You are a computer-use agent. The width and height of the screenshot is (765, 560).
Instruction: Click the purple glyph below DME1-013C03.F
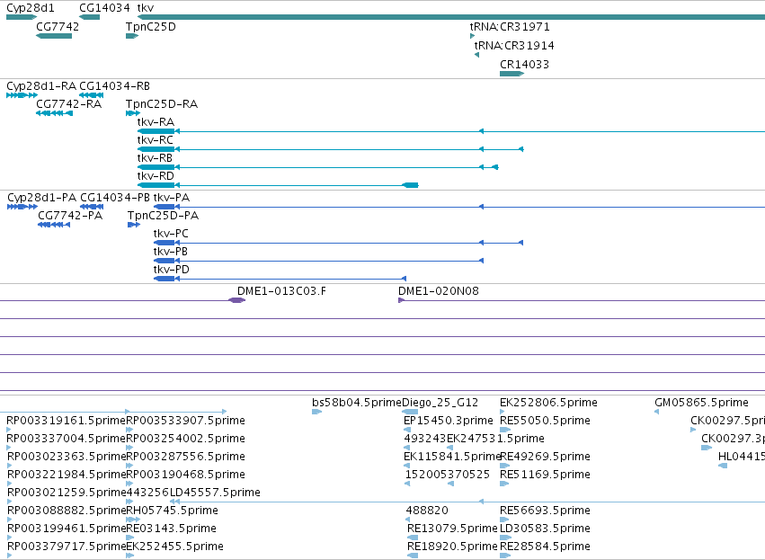tap(237, 300)
